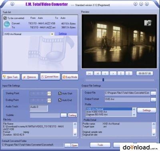The width and height of the screenshot is (160, 151).
Task: Click the preview seek slider handle
Action: click(103, 80)
